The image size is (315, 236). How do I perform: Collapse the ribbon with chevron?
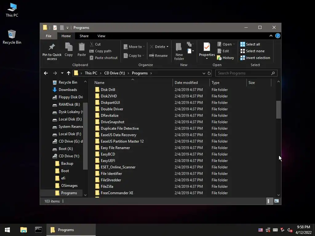point(271,36)
